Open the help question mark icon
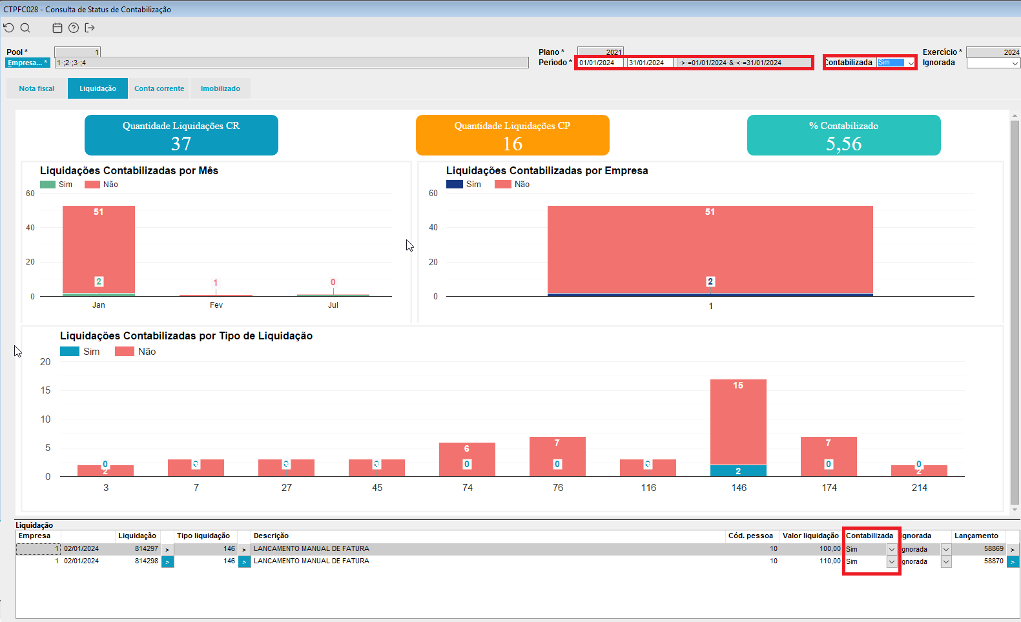 coord(74,28)
